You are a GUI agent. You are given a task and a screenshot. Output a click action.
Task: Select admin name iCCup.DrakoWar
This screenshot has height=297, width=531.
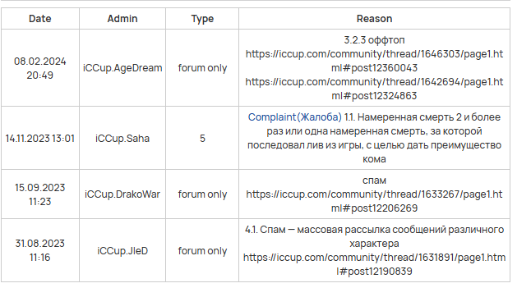[x=122, y=194]
